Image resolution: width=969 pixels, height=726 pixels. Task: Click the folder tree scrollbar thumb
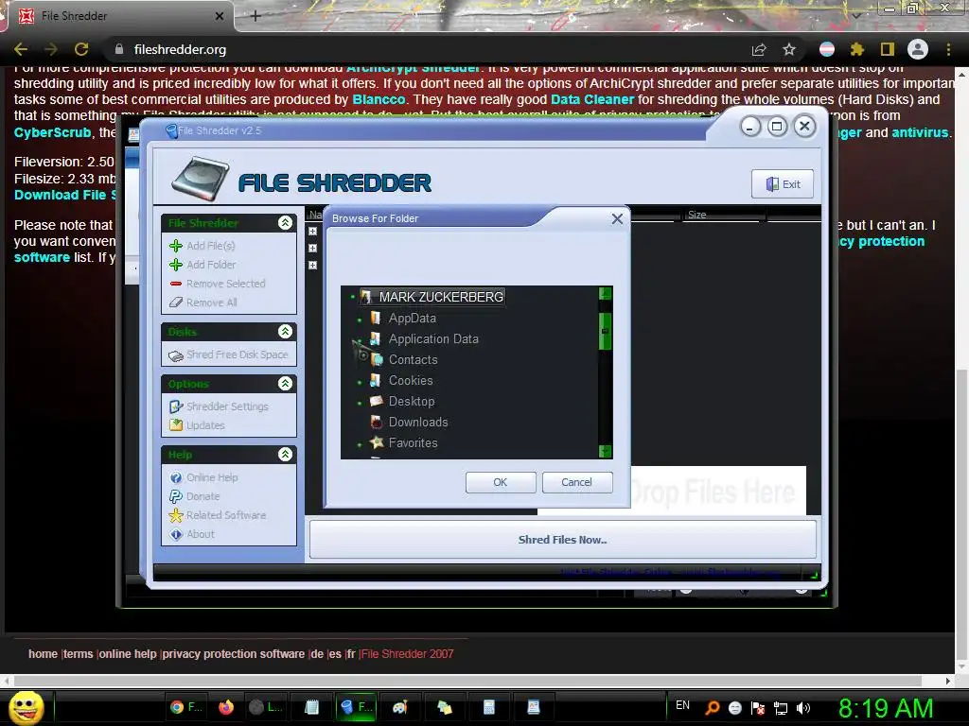click(605, 332)
